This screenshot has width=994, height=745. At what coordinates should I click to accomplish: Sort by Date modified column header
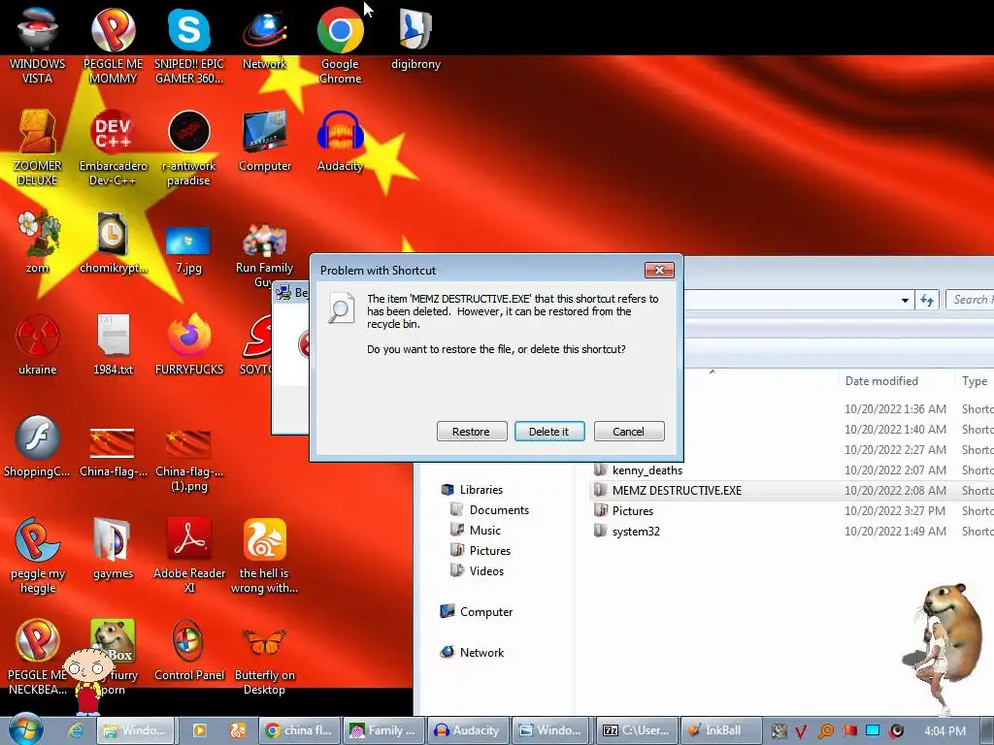pos(881,380)
